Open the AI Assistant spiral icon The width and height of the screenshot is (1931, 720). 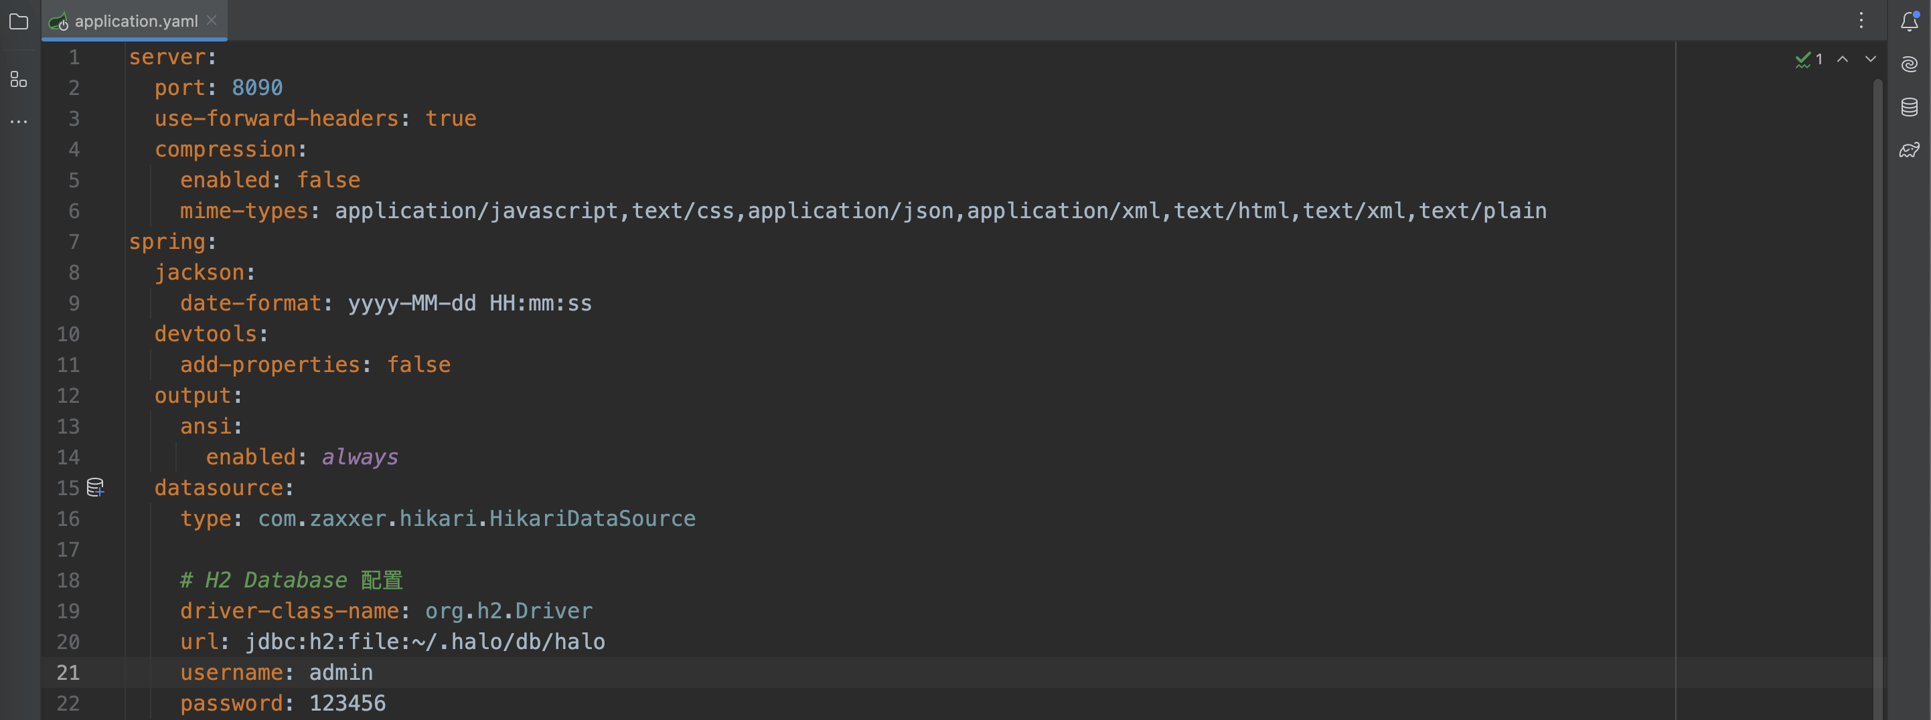pos(1910,64)
